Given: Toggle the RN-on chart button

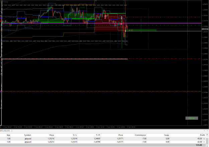Looking at the screenshot, I should (192, 118).
